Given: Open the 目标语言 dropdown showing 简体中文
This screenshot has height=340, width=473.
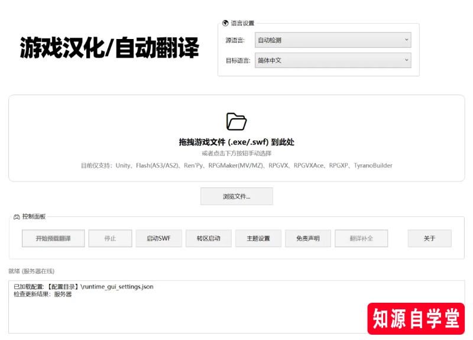Looking at the screenshot, I should pos(333,60).
